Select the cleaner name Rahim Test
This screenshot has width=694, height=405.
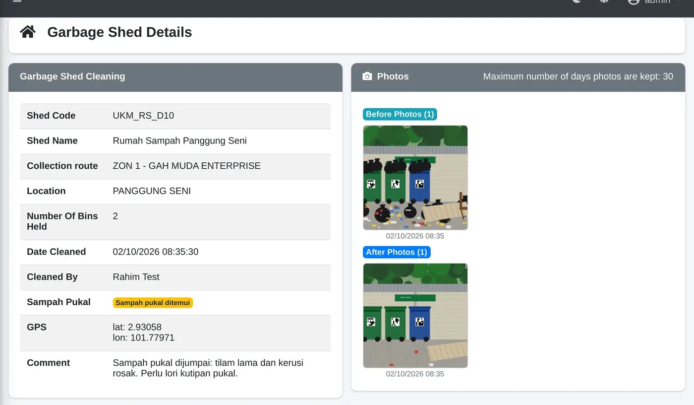[136, 277]
